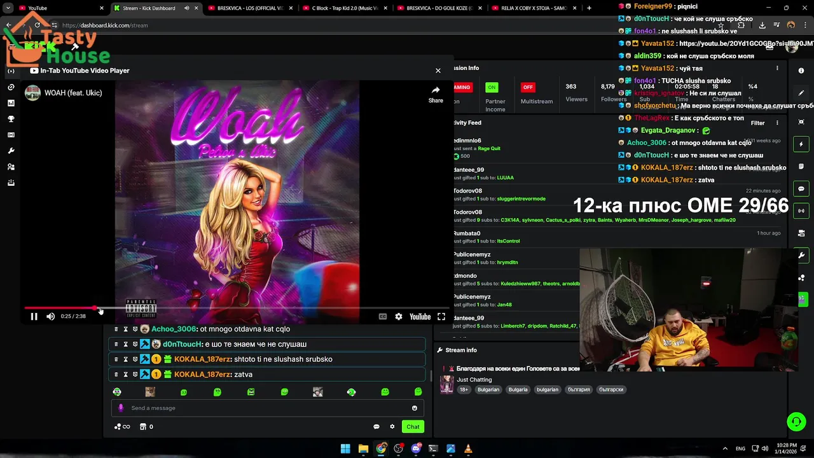Click the purple microphone icon in chat input
Image resolution: width=814 pixels, height=458 pixels.
point(121,408)
